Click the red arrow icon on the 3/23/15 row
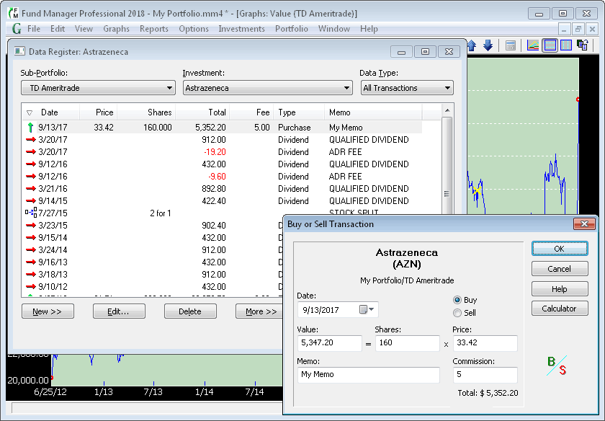The image size is (605, 421). coord(31,225)
